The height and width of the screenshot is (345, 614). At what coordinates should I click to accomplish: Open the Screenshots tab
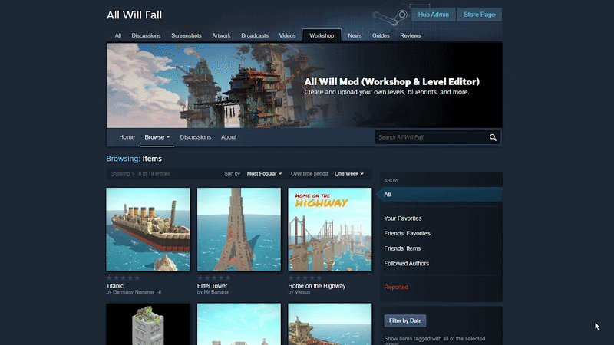187,35
